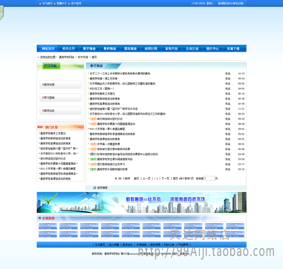Click the 转到第 page number input
The image size is (283, 269).
209,178
